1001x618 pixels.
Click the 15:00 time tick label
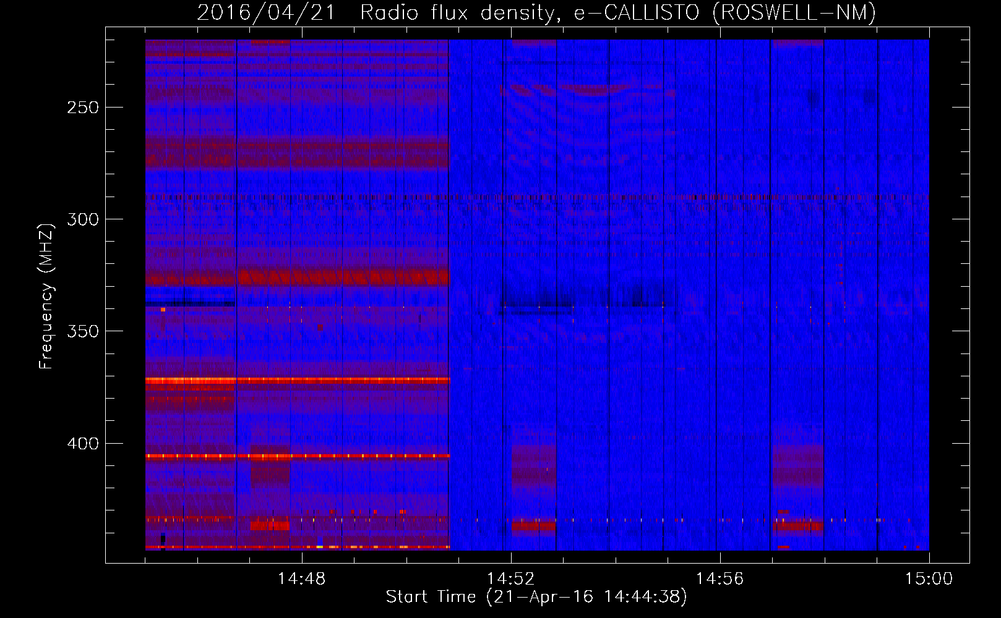(929, 579)
